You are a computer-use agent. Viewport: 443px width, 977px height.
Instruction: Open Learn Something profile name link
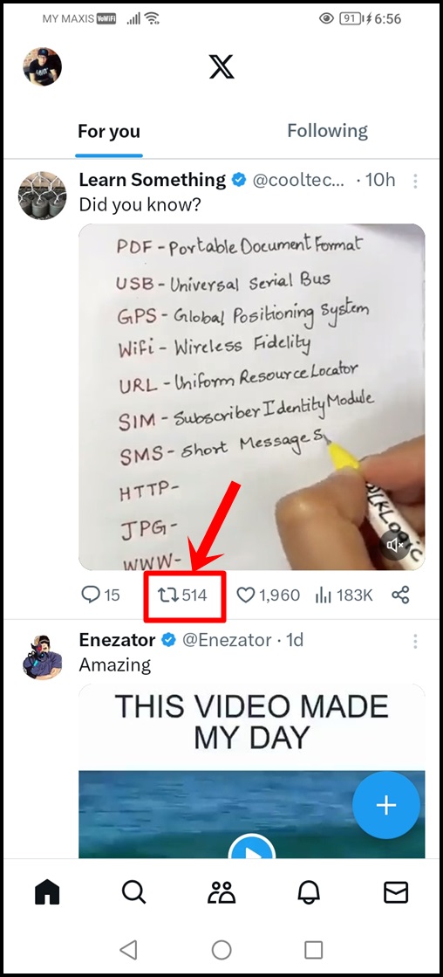153,180
